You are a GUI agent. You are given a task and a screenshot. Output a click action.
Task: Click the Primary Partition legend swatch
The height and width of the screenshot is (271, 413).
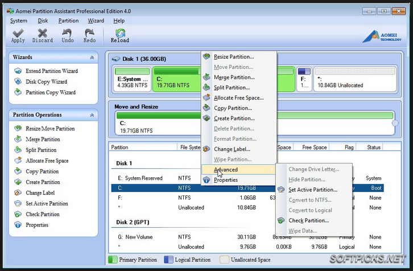point(113,260)
